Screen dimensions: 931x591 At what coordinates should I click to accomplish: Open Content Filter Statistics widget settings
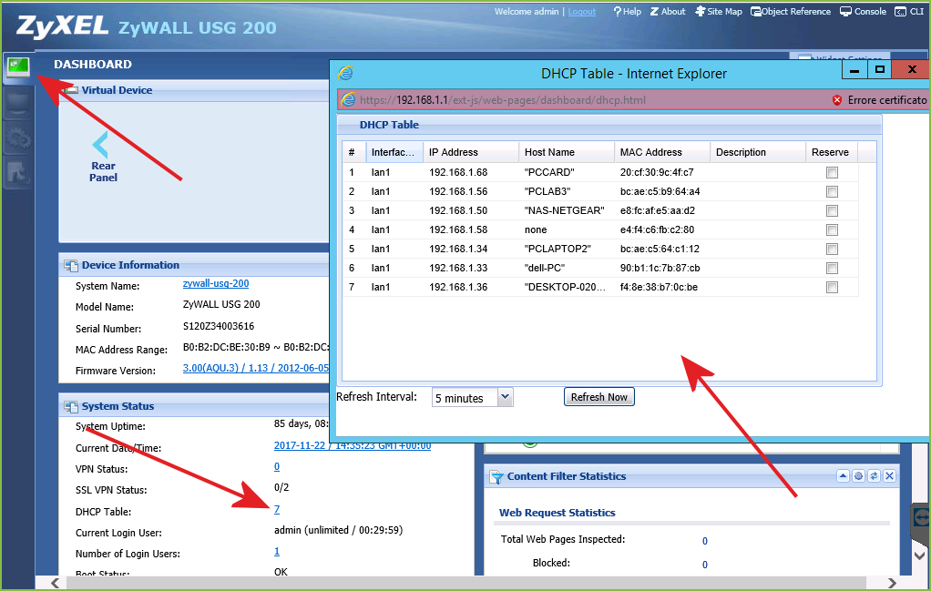[858, 476]
